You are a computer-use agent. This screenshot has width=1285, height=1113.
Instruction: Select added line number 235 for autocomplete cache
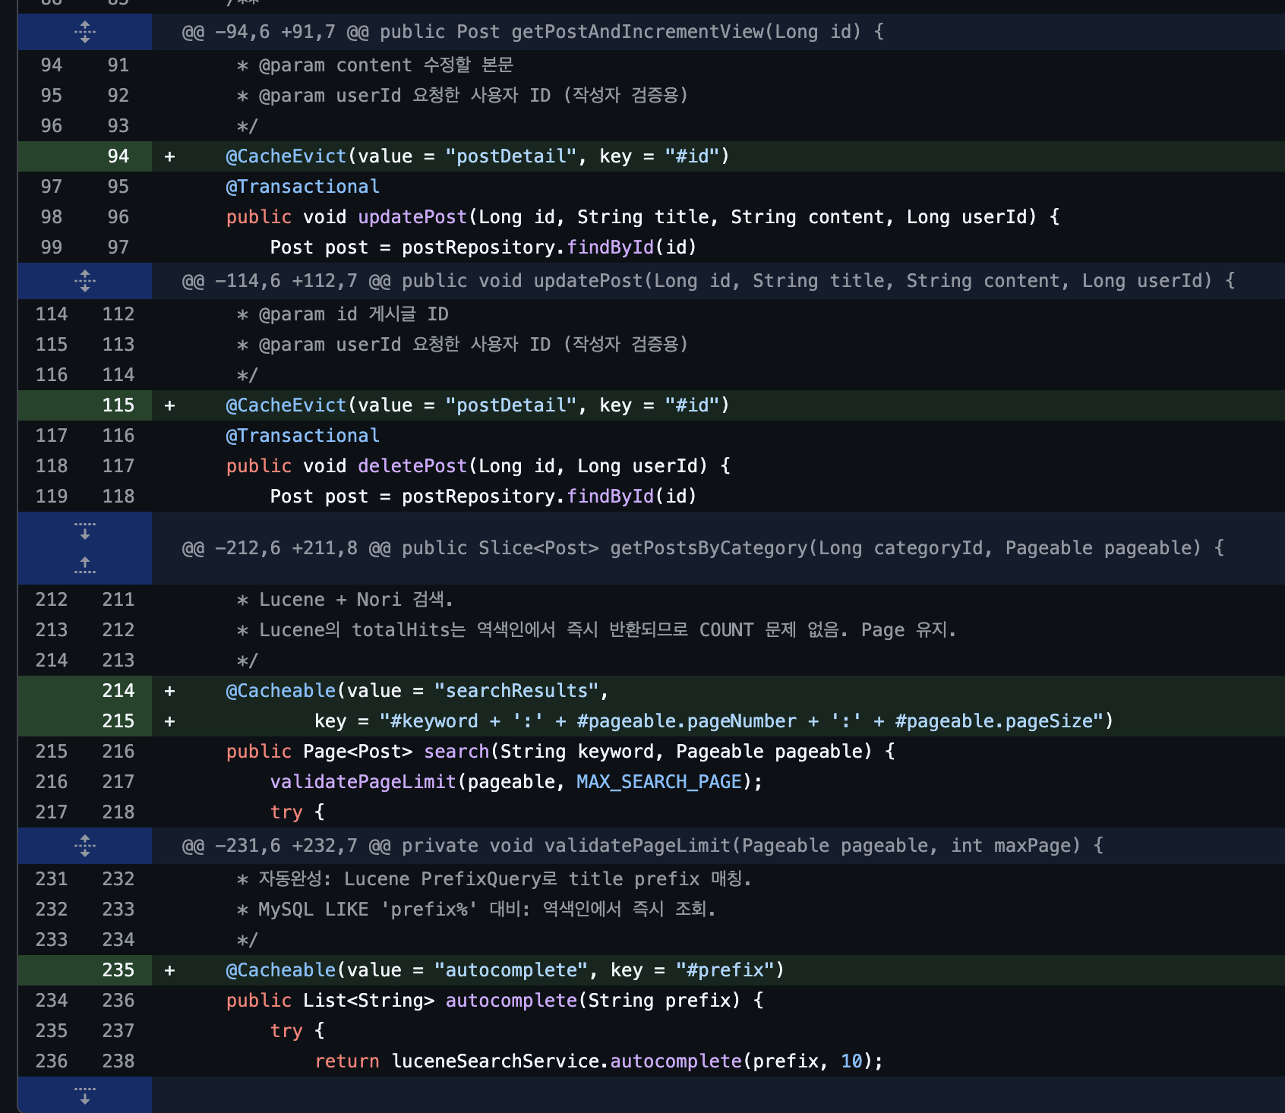coord(118,970)
